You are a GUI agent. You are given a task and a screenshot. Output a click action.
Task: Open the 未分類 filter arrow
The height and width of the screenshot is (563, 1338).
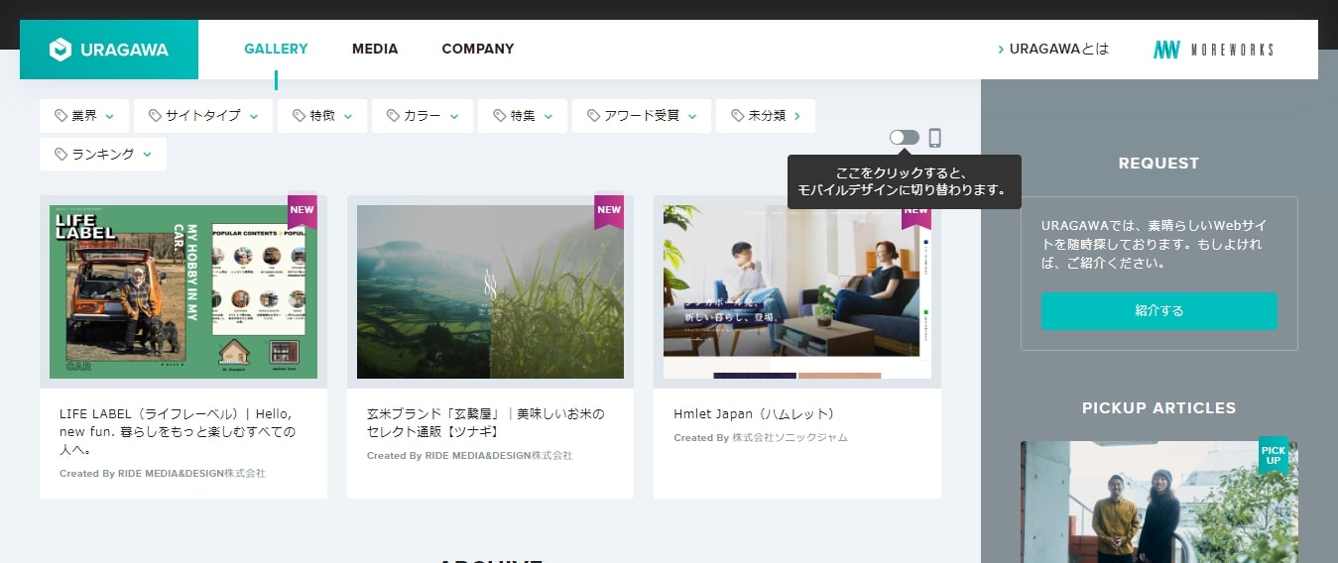(x=797, y=116)
